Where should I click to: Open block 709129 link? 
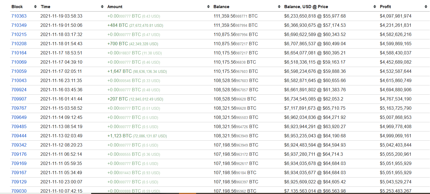coord(19,182)
